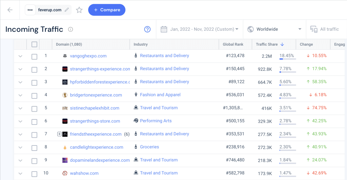Screen dimensions: 347x180
Task: Open the bridgertonexperience.com link
Action: 96,95
